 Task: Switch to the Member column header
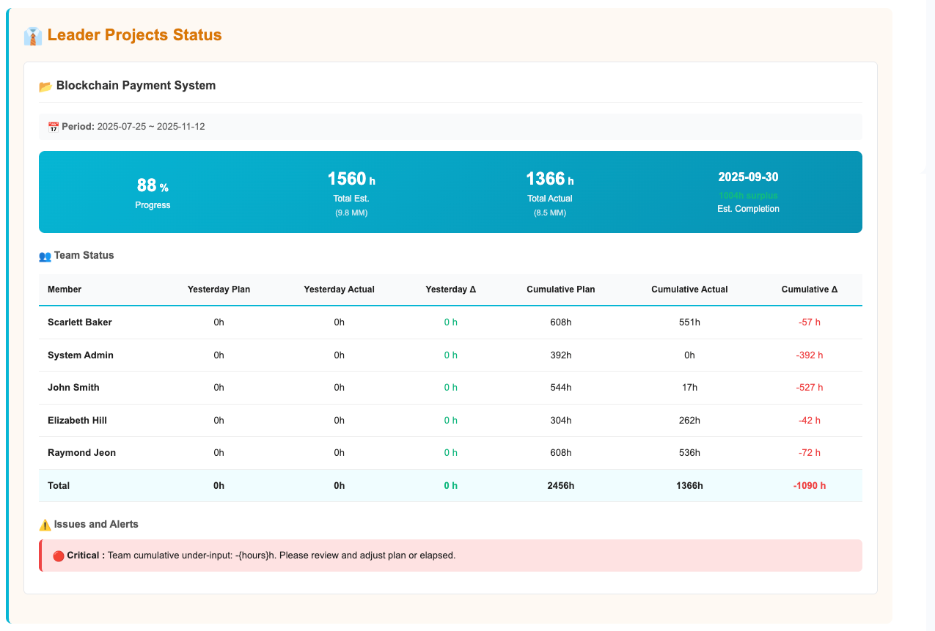[65, 289]
